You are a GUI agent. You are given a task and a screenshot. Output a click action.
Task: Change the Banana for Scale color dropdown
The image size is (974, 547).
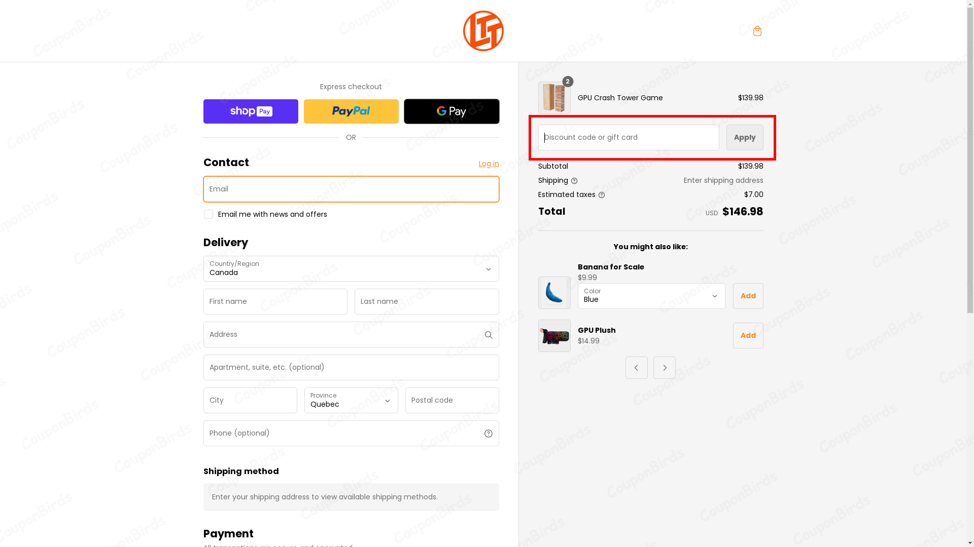[x=651, y=296]
